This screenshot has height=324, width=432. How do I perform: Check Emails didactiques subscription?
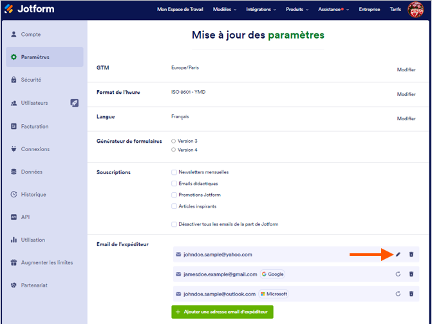coord(174,183)
